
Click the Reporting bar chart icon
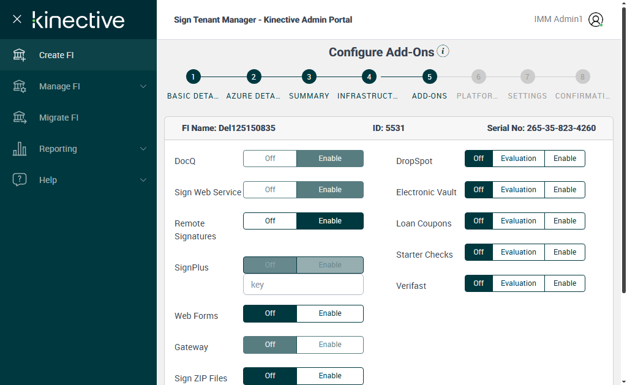(x=19, y=148)
